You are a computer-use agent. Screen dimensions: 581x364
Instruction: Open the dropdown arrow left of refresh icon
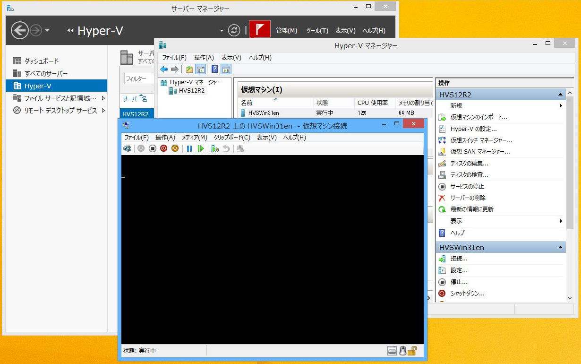pyautogui.click(x=222, y=31)
